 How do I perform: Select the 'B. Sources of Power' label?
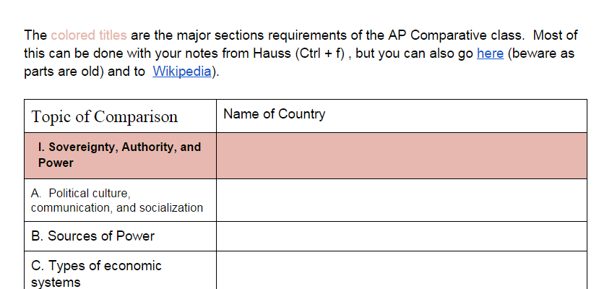(x=92, y=236)
